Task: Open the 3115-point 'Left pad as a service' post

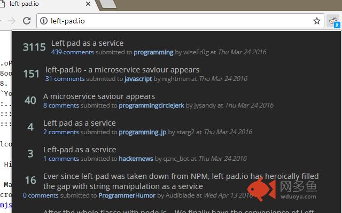Action: 87,43
